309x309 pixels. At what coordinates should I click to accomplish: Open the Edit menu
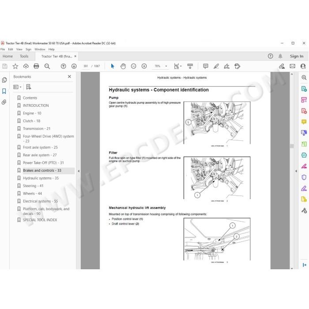[11, 49]
